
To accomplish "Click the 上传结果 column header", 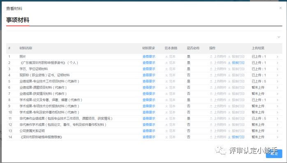I will point(258,48).
